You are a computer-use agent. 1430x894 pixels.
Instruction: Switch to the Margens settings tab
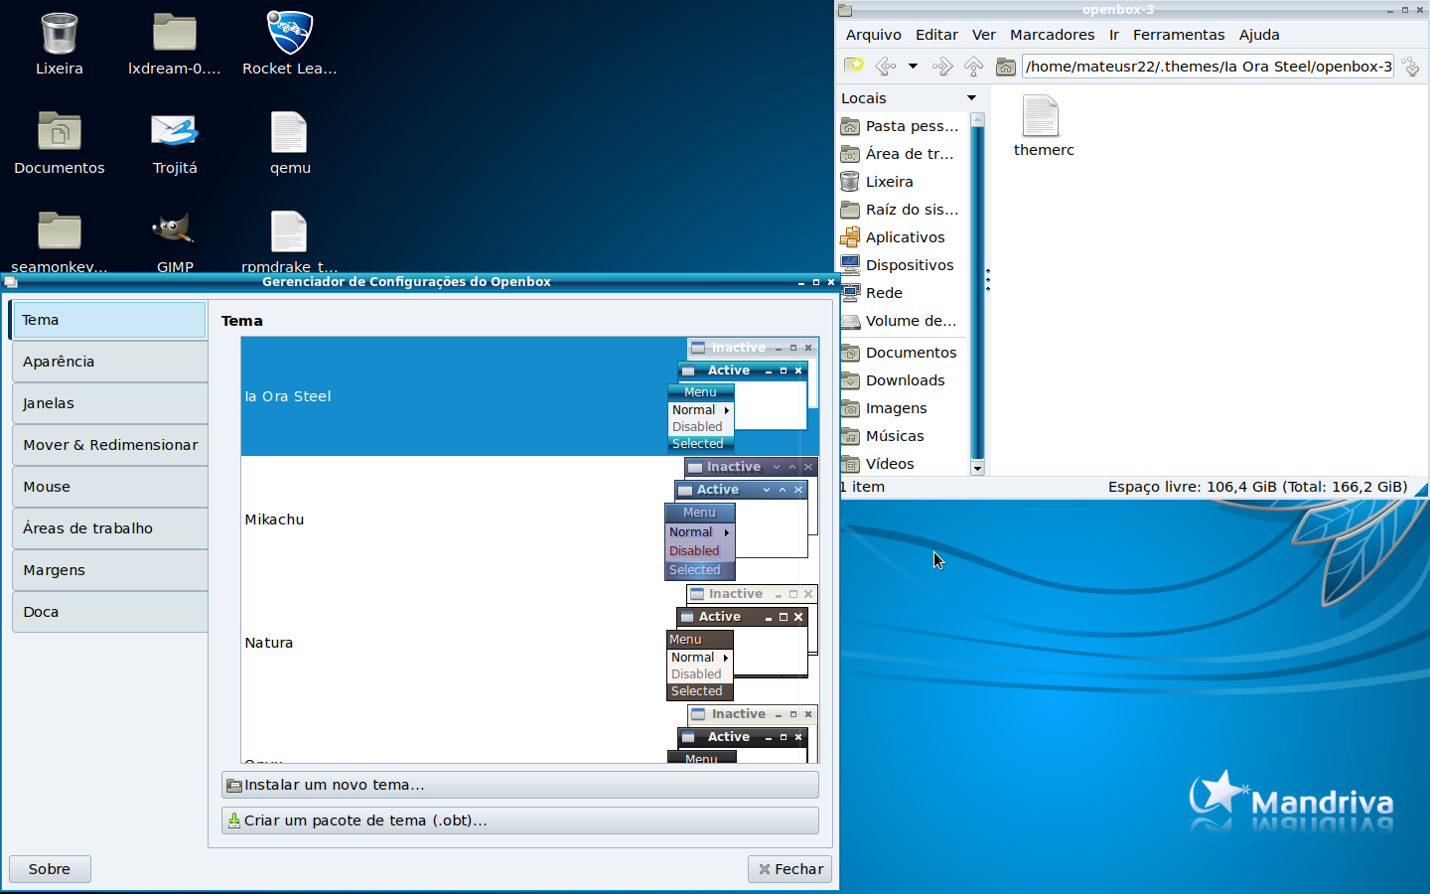click(x=110, y=570)
